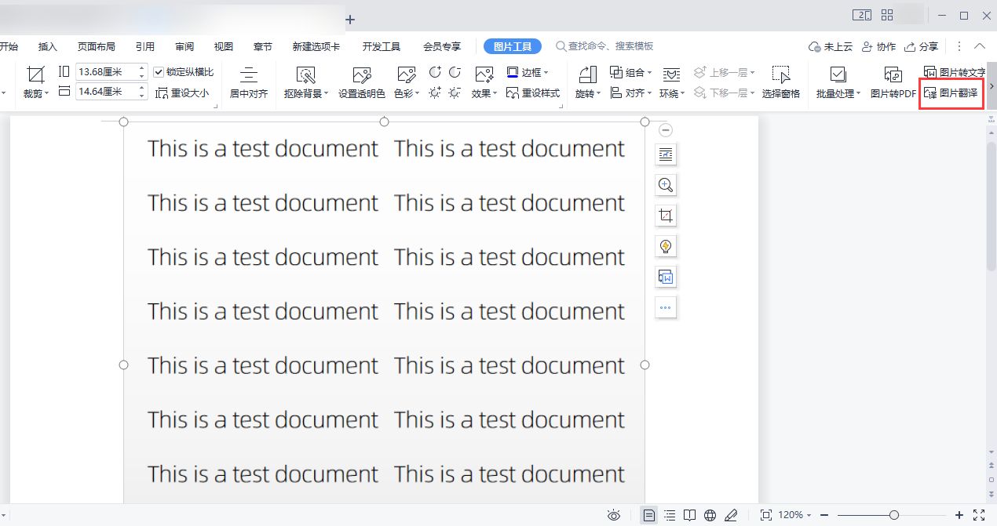Image resolution: width=997 pixels, height=526 pixels.
Task: Open the 组合 group dropdown
Action: 631,72
